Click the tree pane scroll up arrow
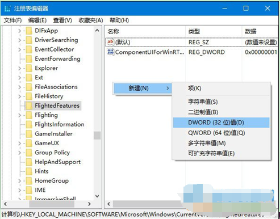This screenshot has width=280, height=219. click(x=97, y=30)
